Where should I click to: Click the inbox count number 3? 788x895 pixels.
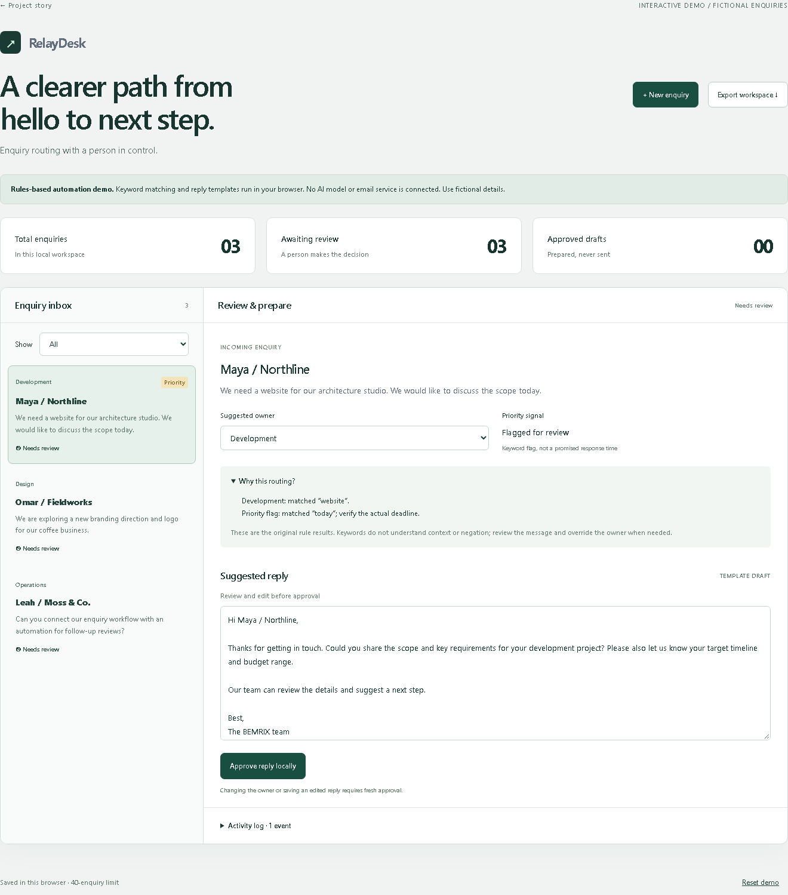pyautogui.click(x=187, y=306)
